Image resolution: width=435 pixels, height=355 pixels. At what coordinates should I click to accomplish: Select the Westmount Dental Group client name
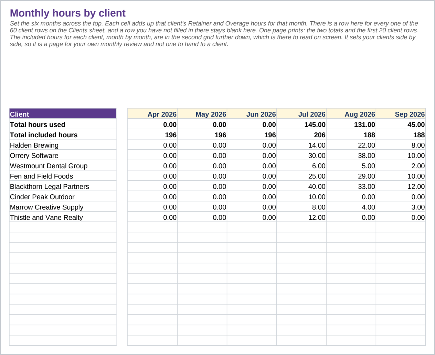click(x=63, y=165)
